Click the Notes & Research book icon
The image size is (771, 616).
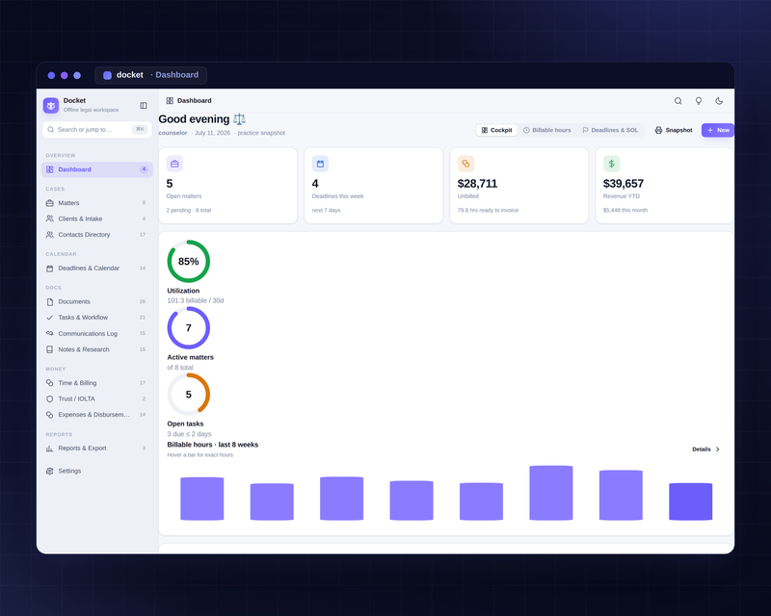pos(50,349)
